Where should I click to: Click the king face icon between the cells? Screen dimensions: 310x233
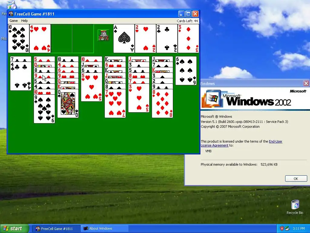(104, 35)
